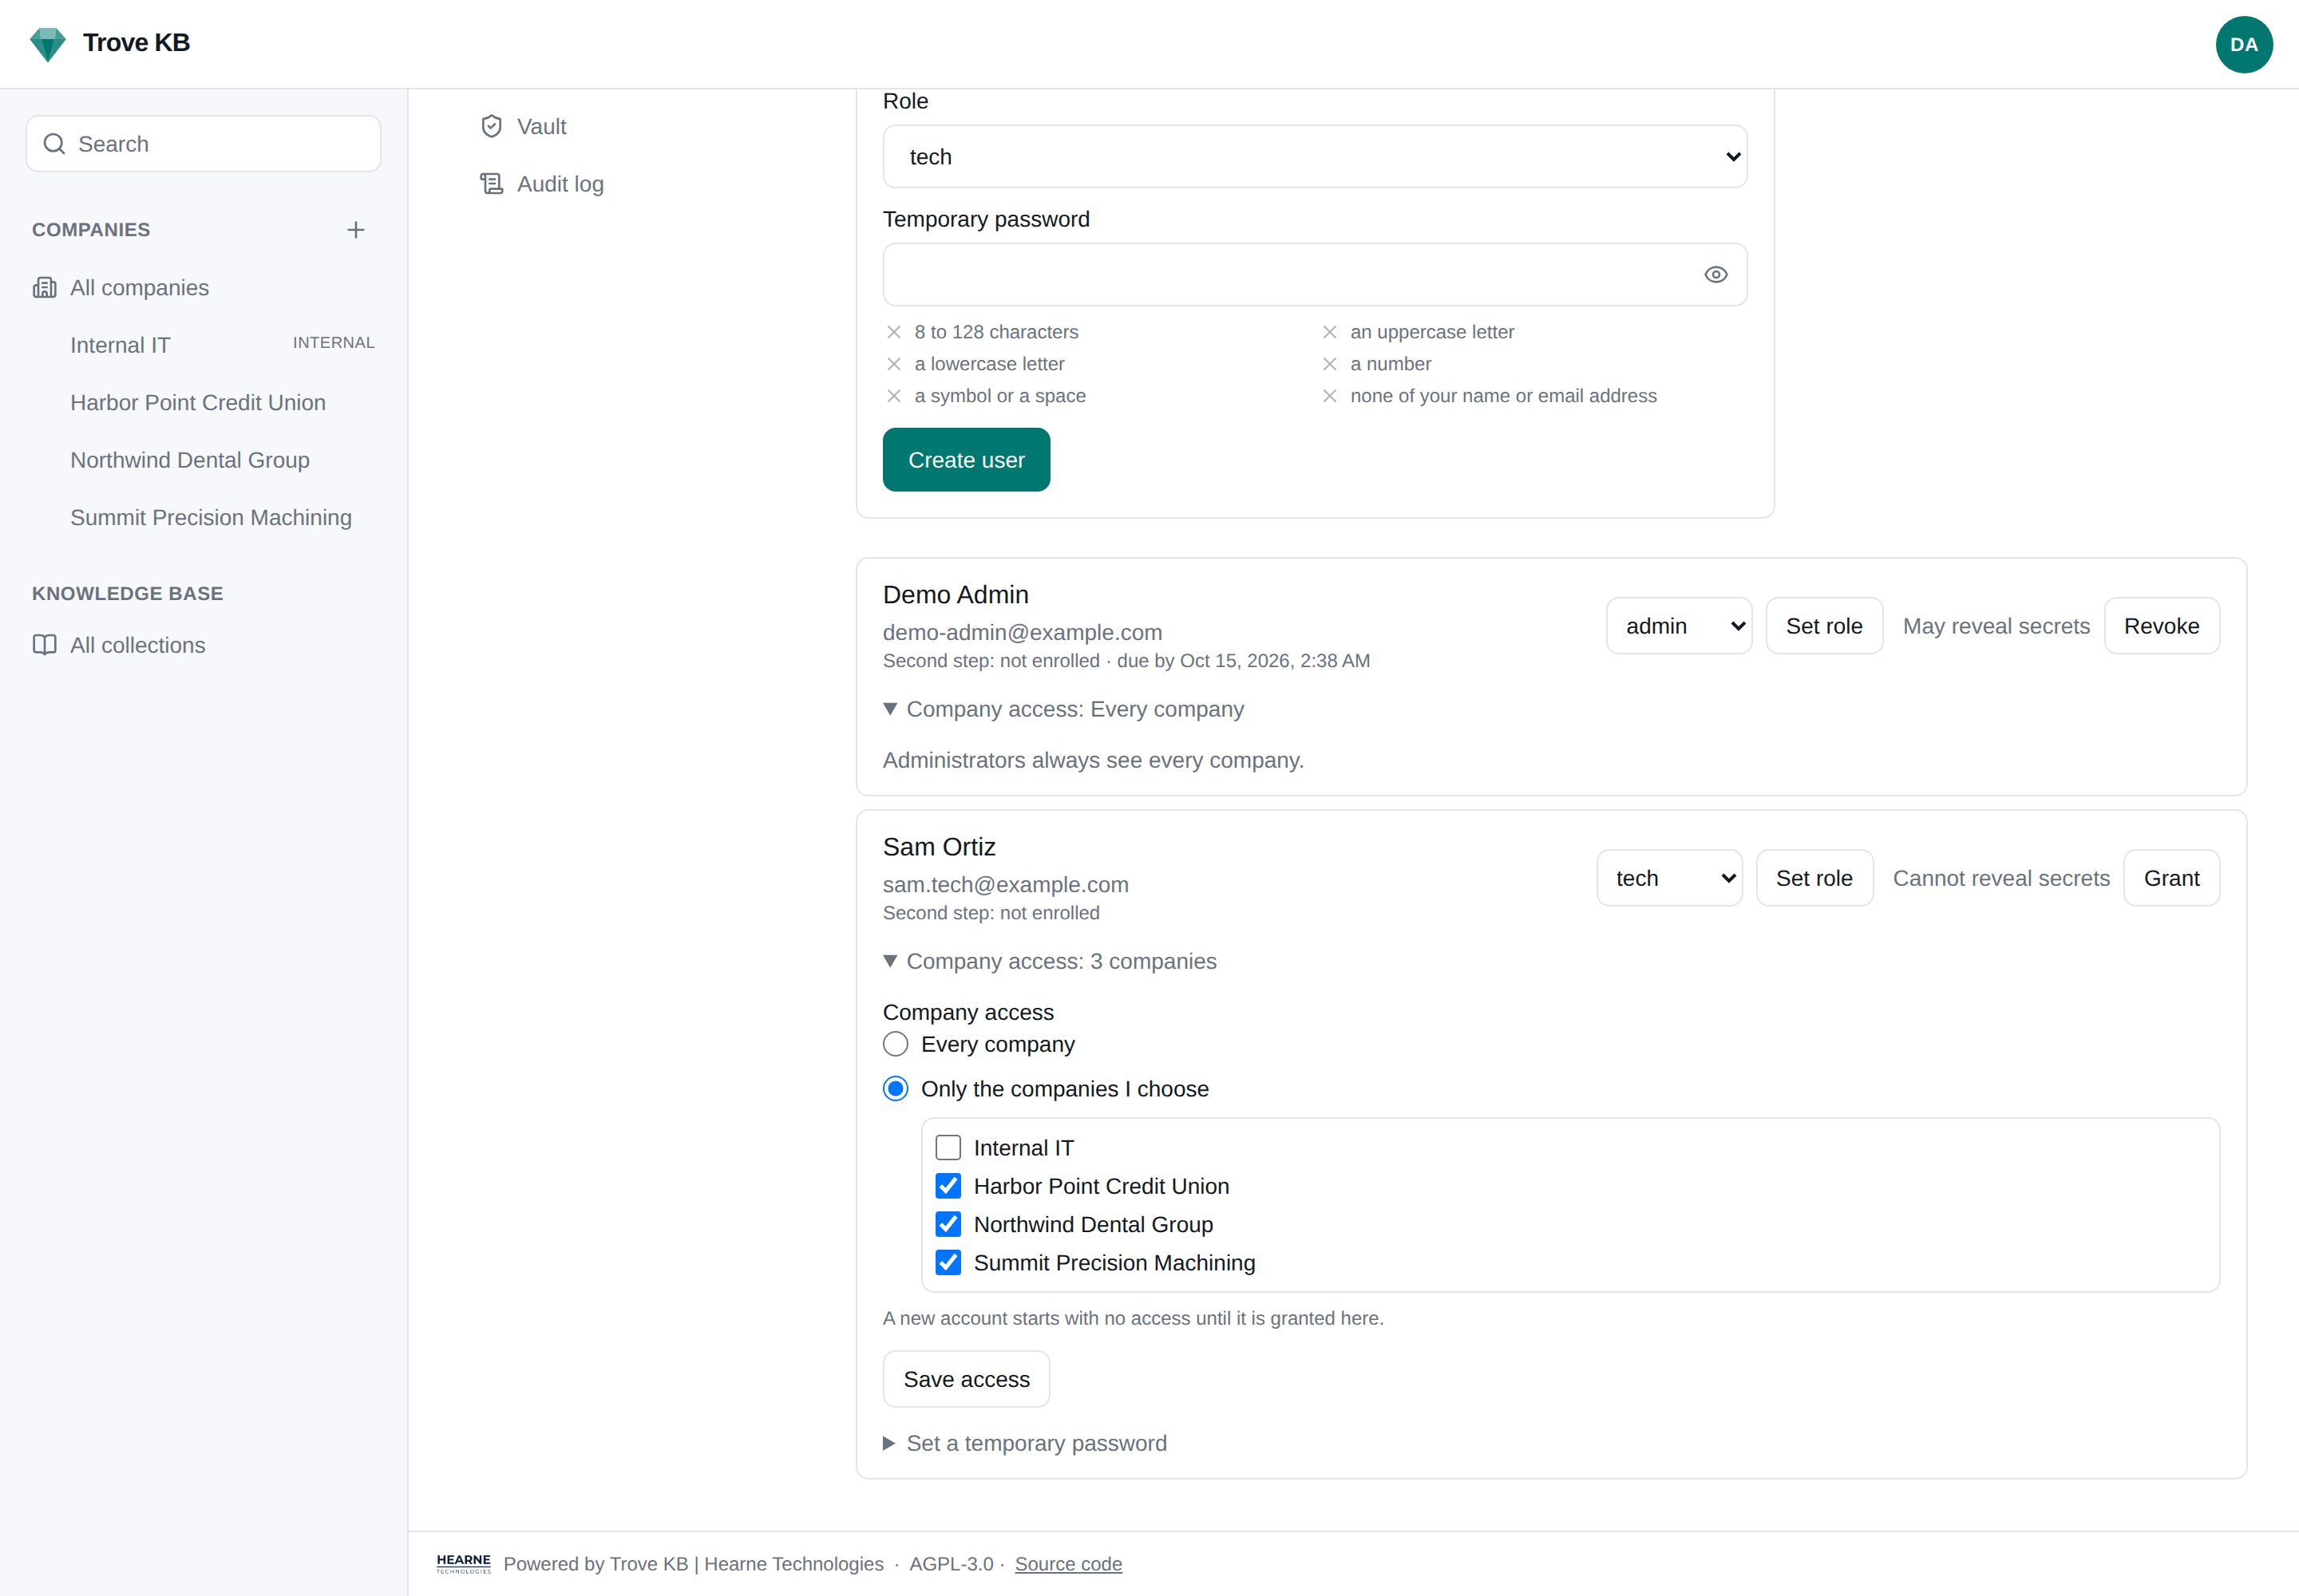Click the Save access button
This screenshot has width=2299, height=1596.
click(965, 1379)
